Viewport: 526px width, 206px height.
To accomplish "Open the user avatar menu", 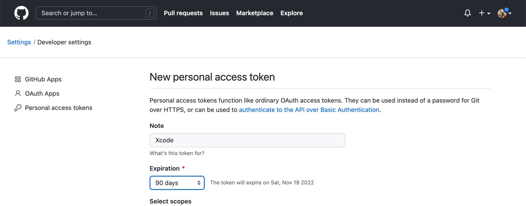I will (502, 13).
